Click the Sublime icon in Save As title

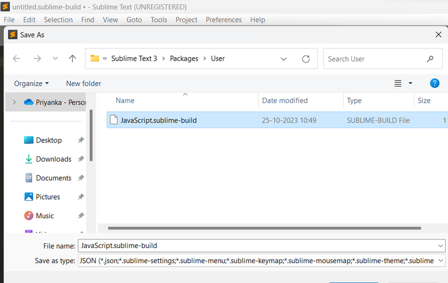[13, 34]
